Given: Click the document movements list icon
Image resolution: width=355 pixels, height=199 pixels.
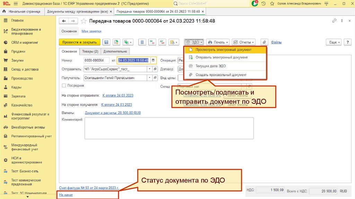Looking at the screenshot, I should [142, 42].
